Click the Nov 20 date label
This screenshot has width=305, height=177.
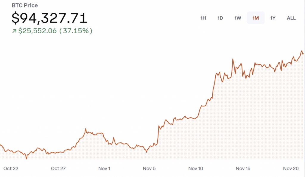pyautogui.click(x=291, y=169)
